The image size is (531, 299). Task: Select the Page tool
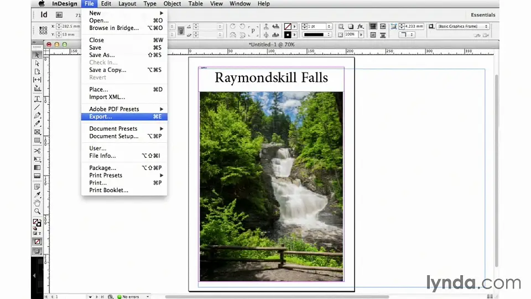pos(37,71)
